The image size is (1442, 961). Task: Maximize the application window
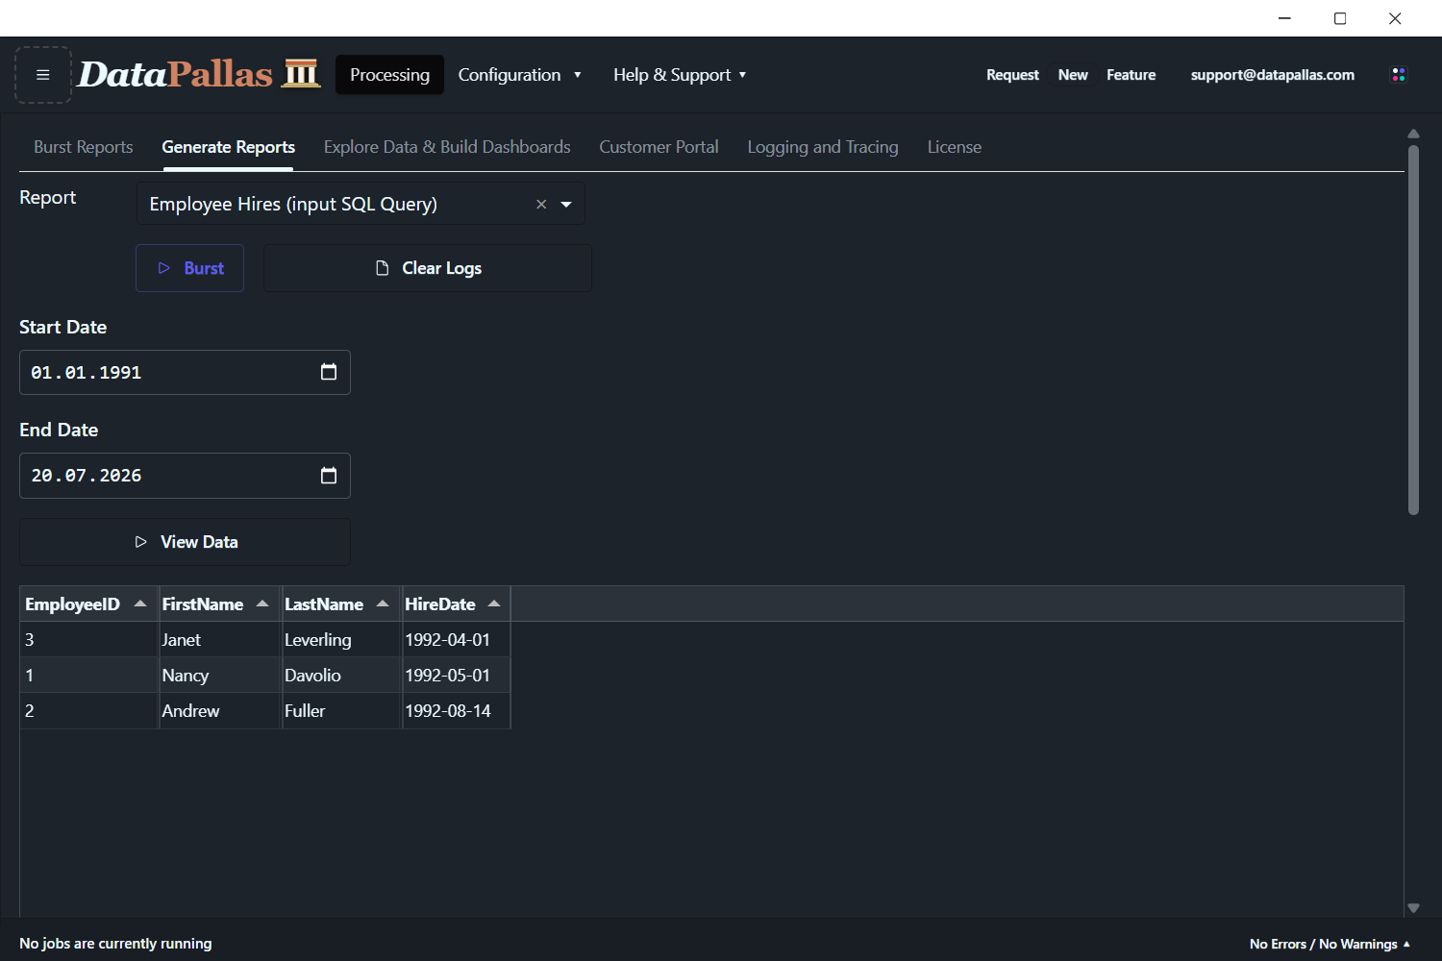(x=1340, y=18)
